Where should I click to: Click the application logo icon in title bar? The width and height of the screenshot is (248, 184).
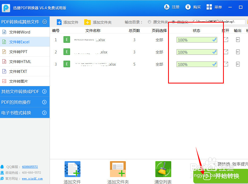coord(6,8)
